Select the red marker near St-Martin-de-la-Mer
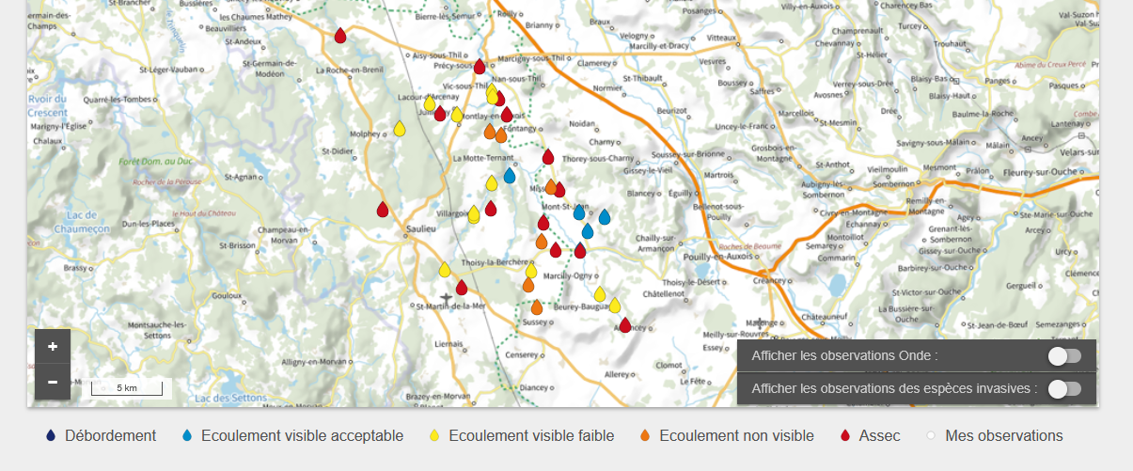 click(462, 288)
